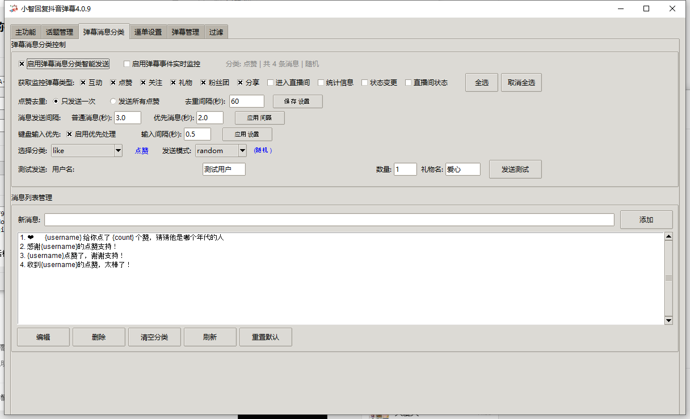
Task: Click the 重置默认 button
Action: point(265,336)
